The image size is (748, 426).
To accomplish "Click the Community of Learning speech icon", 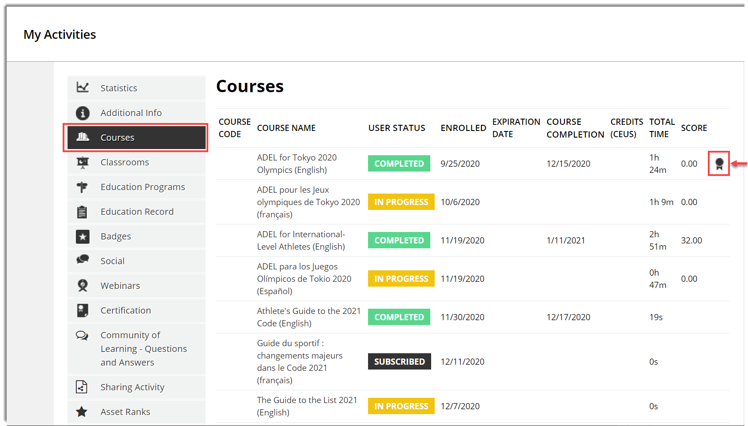I will 82,336.
